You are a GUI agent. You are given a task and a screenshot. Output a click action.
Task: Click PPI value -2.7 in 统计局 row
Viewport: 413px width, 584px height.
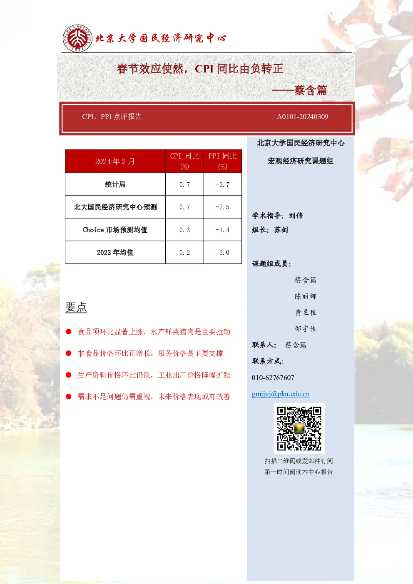222,184
